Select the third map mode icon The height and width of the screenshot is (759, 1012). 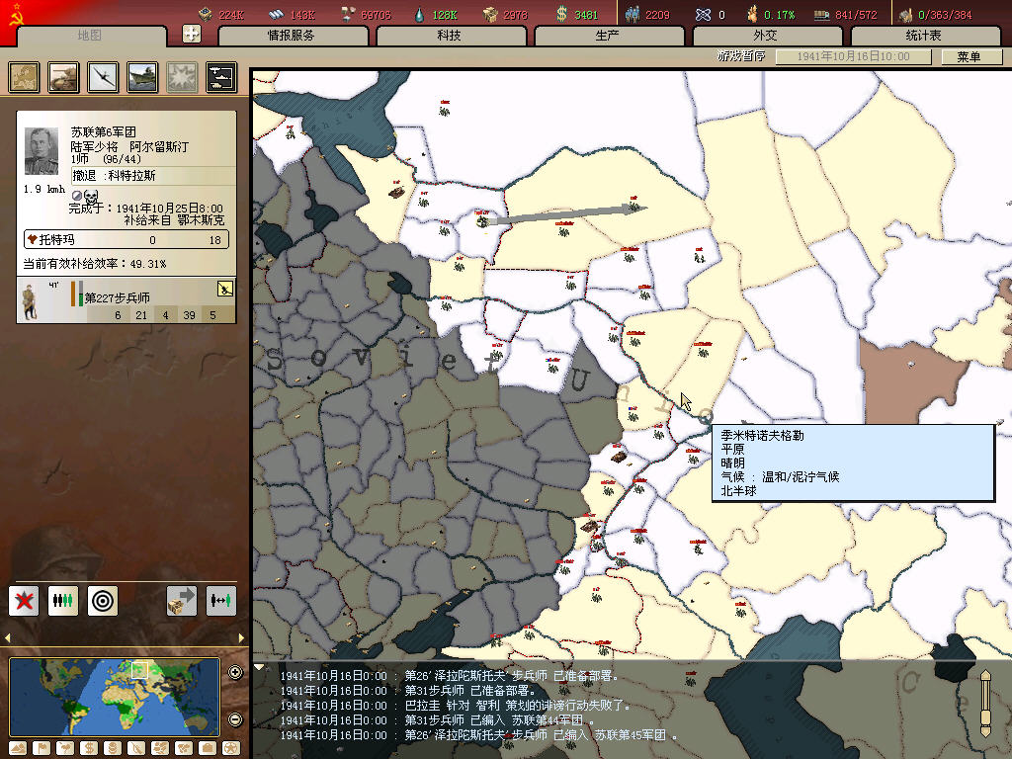(65, 749)
